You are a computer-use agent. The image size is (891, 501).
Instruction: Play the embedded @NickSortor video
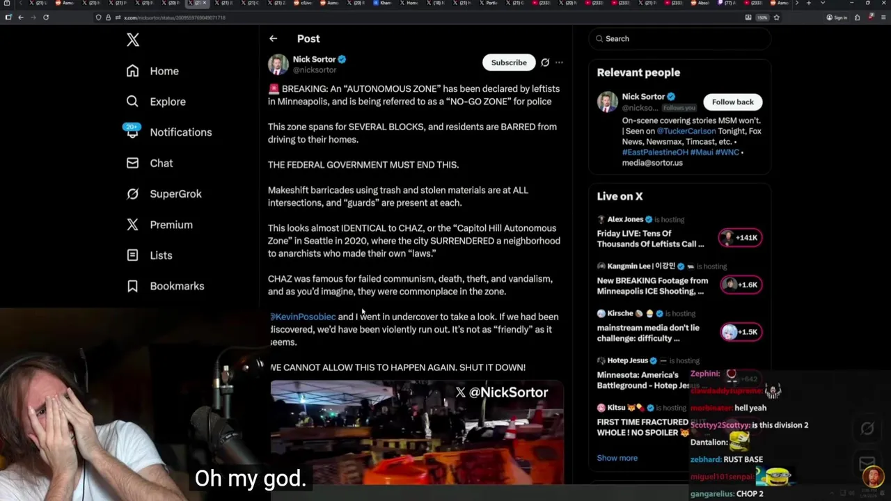pyautogui.click(x=417, y=432)
